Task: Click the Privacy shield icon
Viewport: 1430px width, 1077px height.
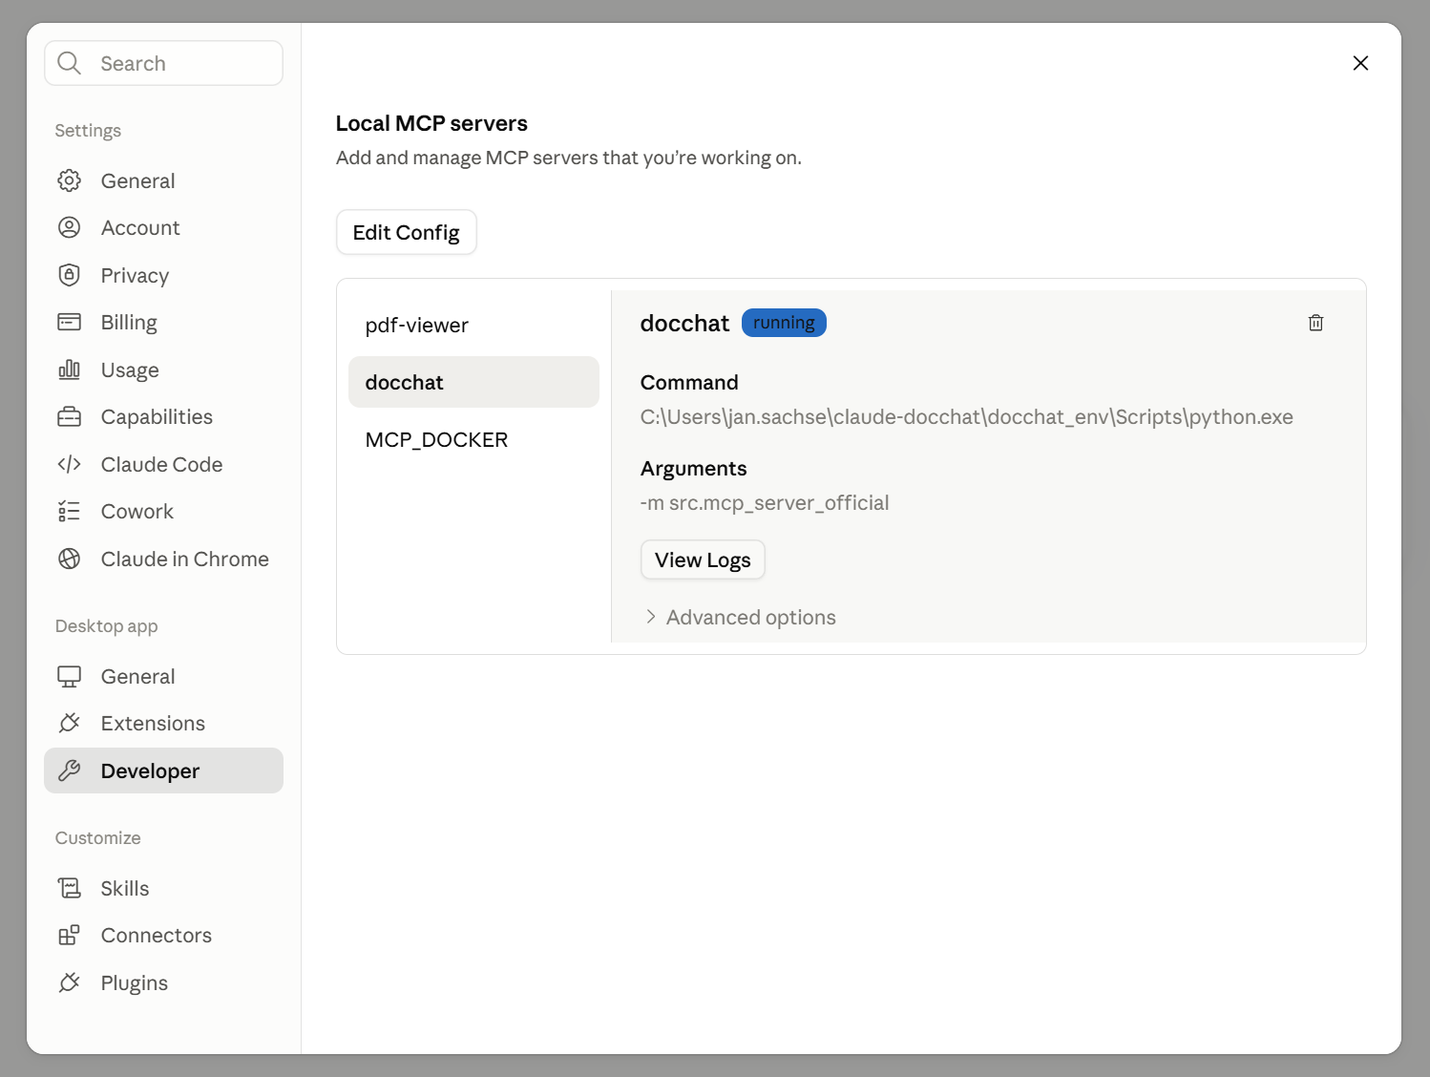Action: point(69,275)
